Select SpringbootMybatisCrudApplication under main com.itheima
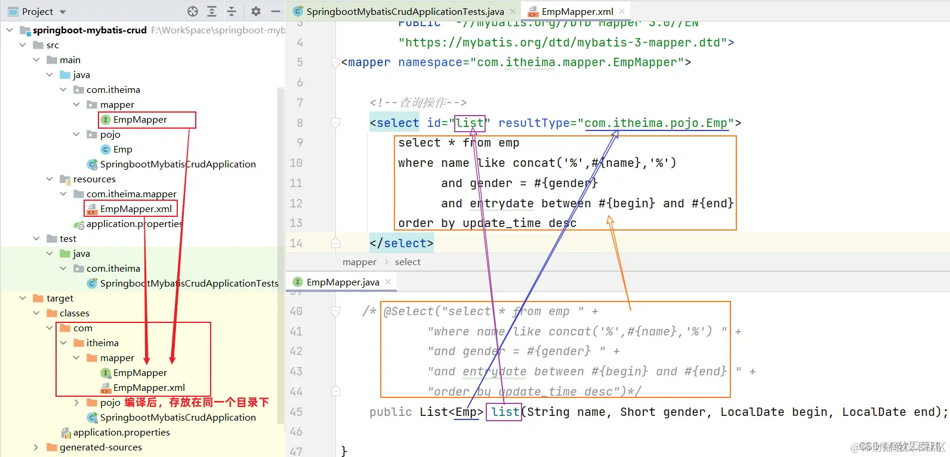This screenshot has height=457, width=950. click(178, 164)
